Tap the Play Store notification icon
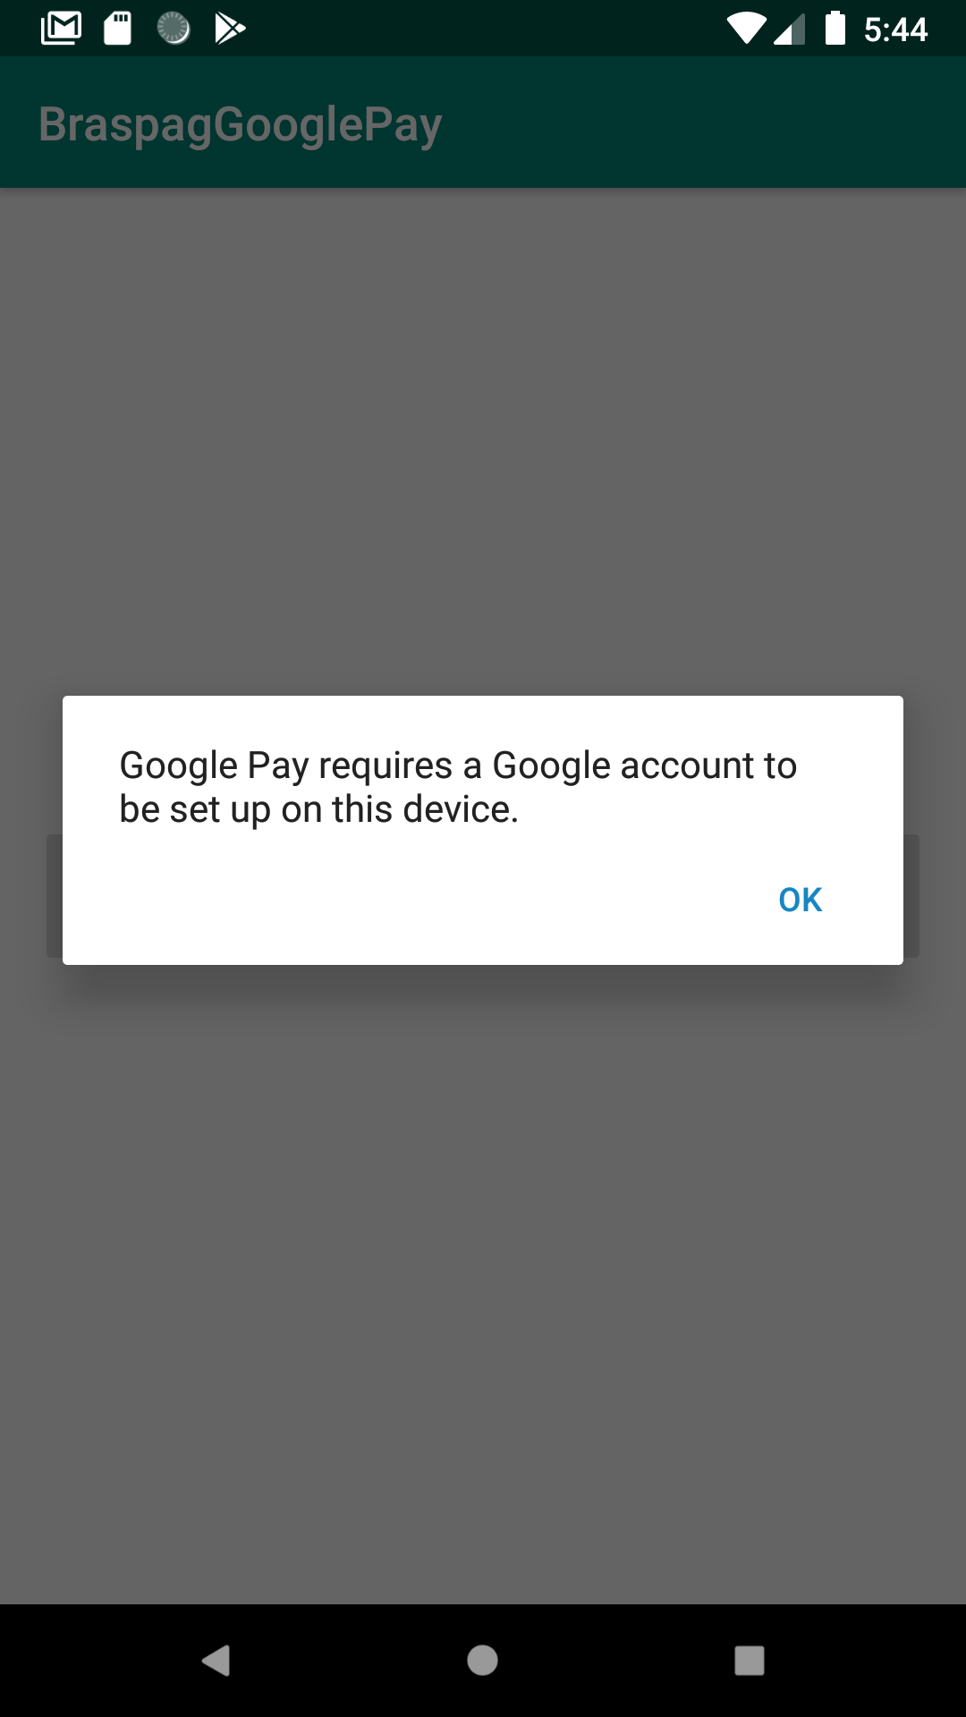 (x=230, y=29)
